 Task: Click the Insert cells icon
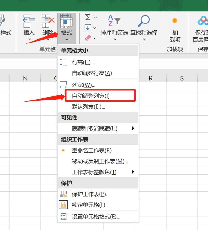pyautogui.click(x=29, y=21)
